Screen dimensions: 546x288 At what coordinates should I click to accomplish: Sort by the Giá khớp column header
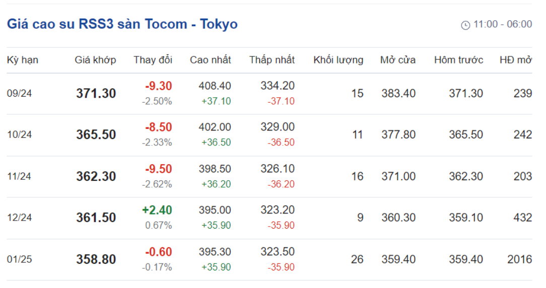tap(95, 60)
